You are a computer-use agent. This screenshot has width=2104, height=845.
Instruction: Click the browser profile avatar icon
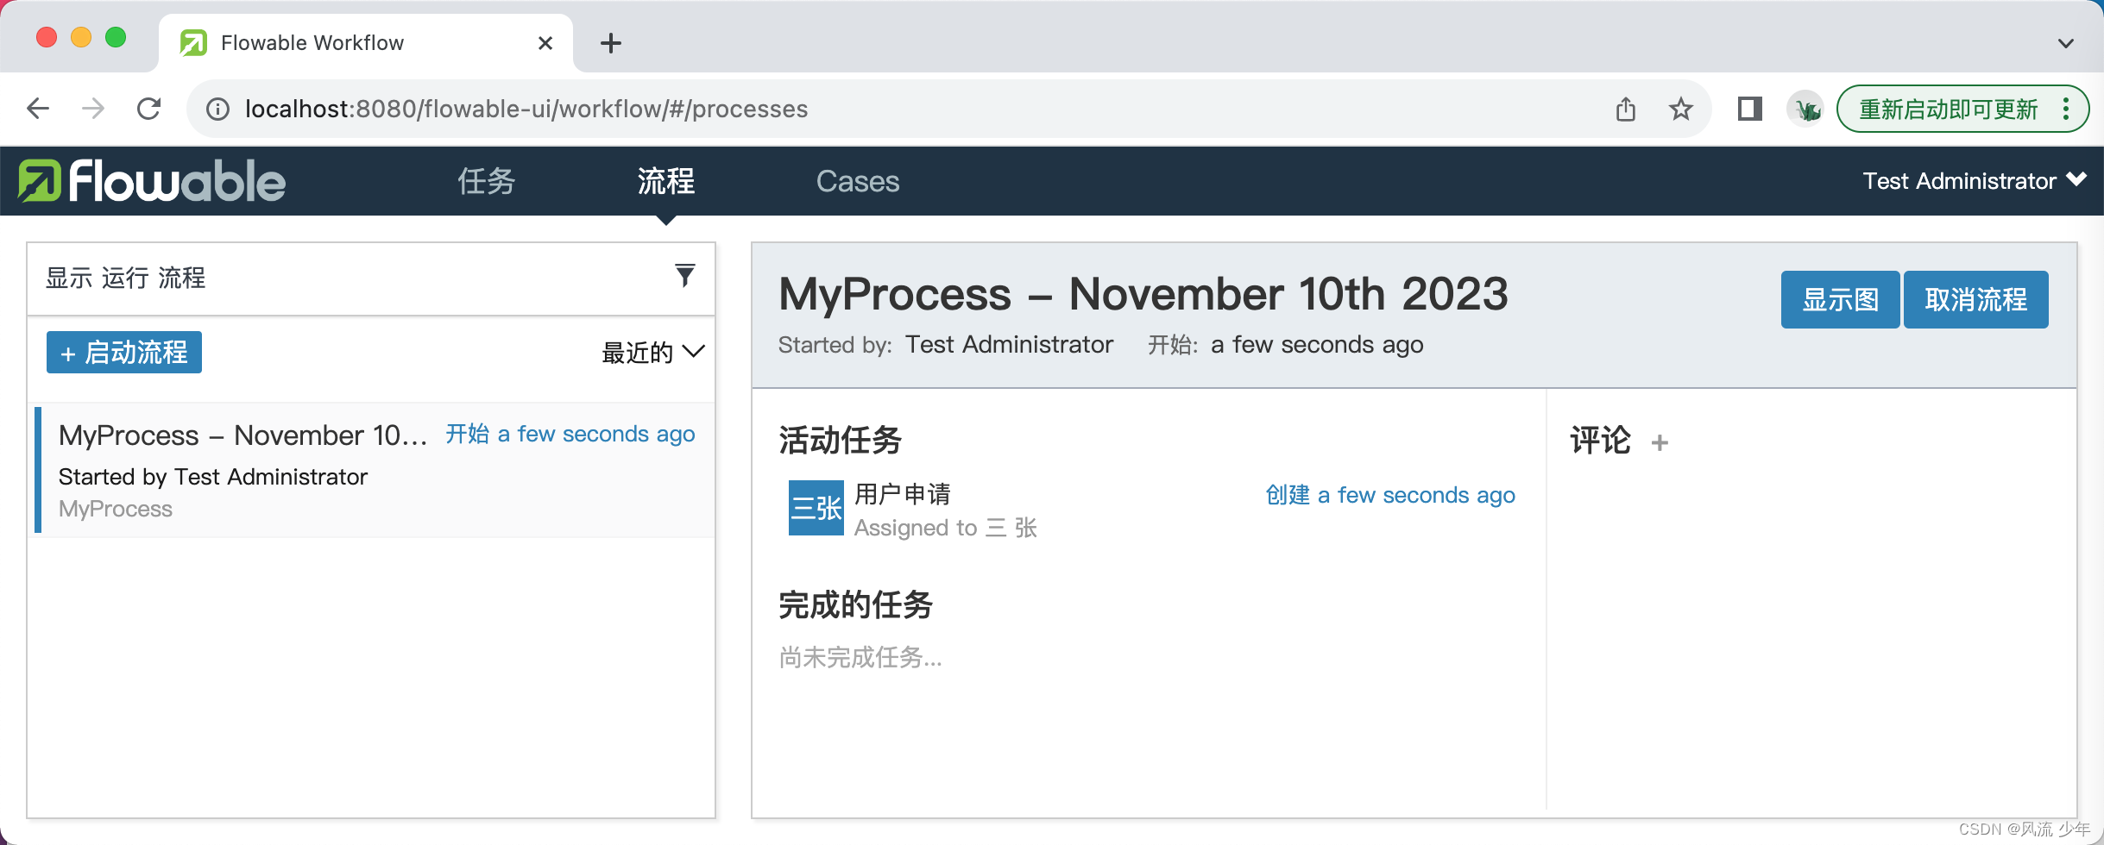(1807, 109)
